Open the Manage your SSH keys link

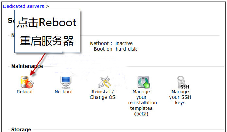[180, 97]
